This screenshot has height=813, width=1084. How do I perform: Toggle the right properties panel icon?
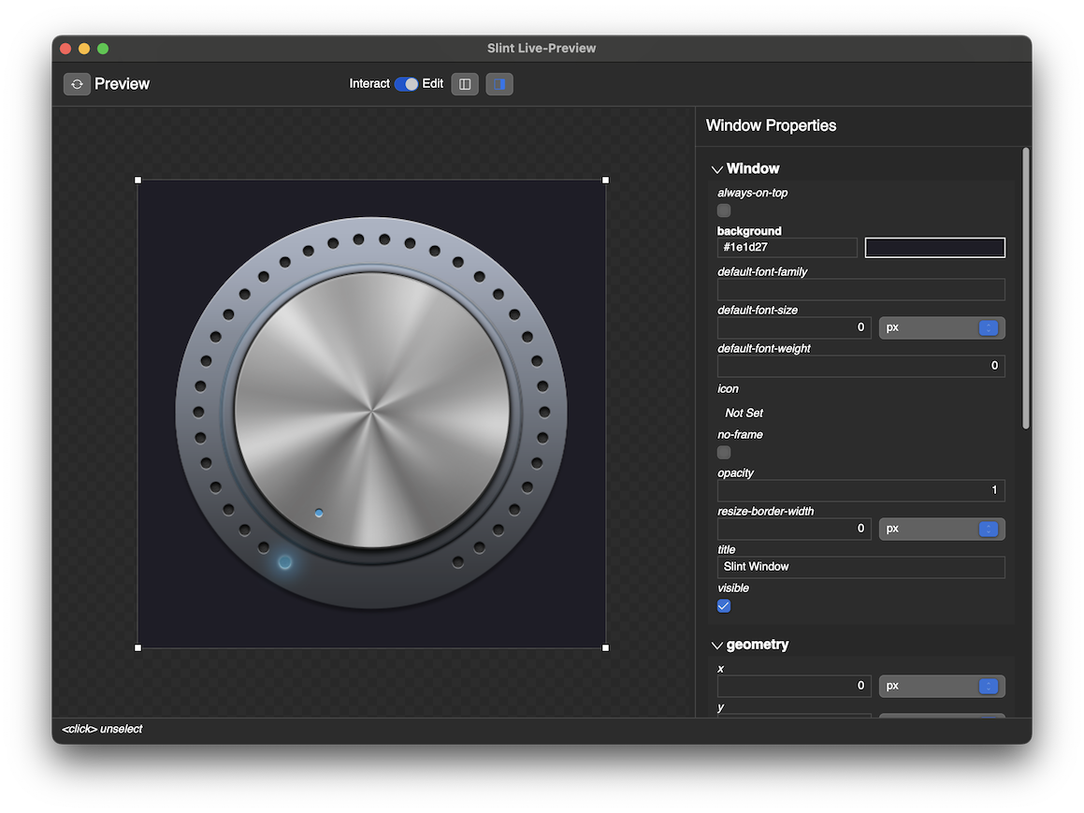pyautogui.click(x=499, y=84)
